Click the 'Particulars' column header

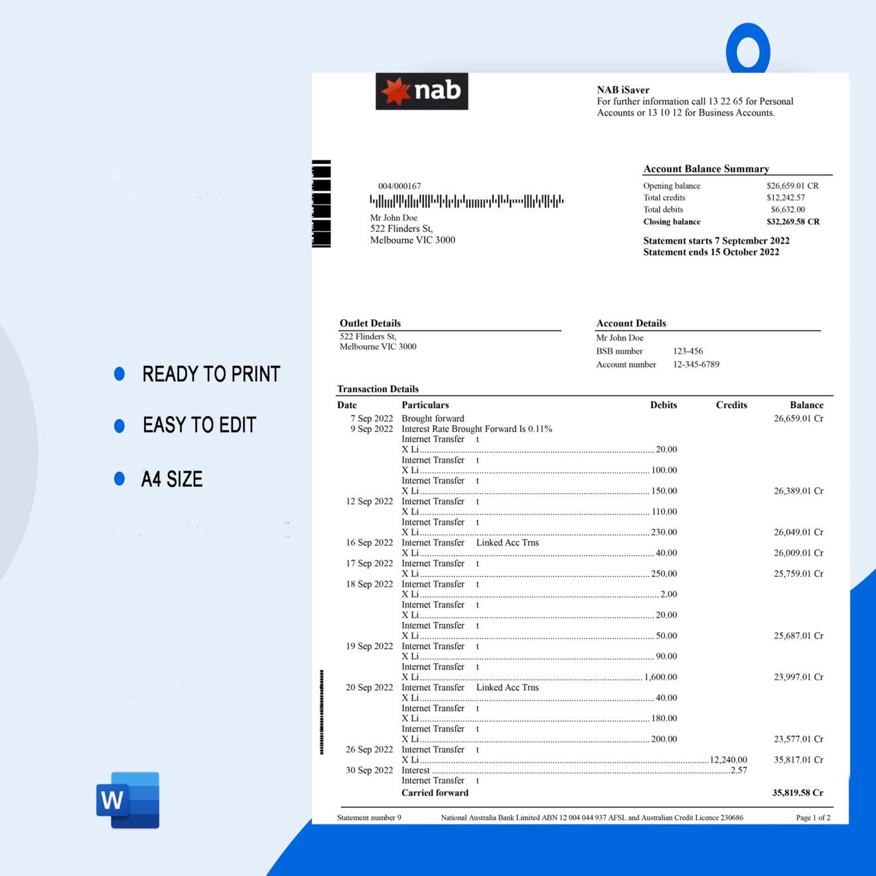pos(425,405)
